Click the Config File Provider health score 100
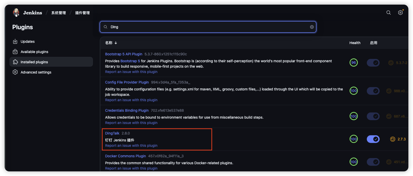 click(x=354, y=91)
